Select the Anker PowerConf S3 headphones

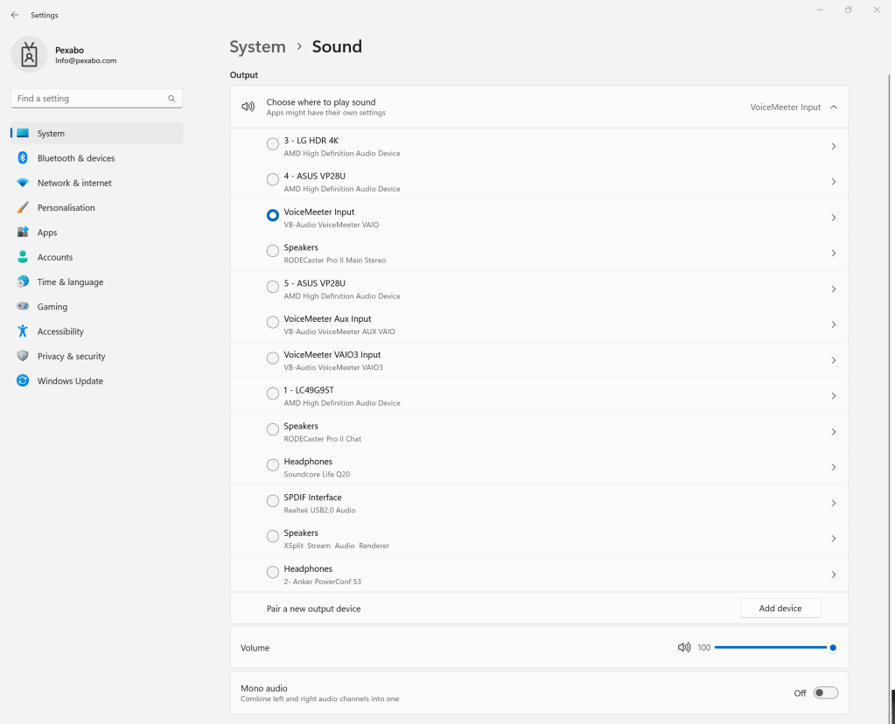(x=273, y=572)
